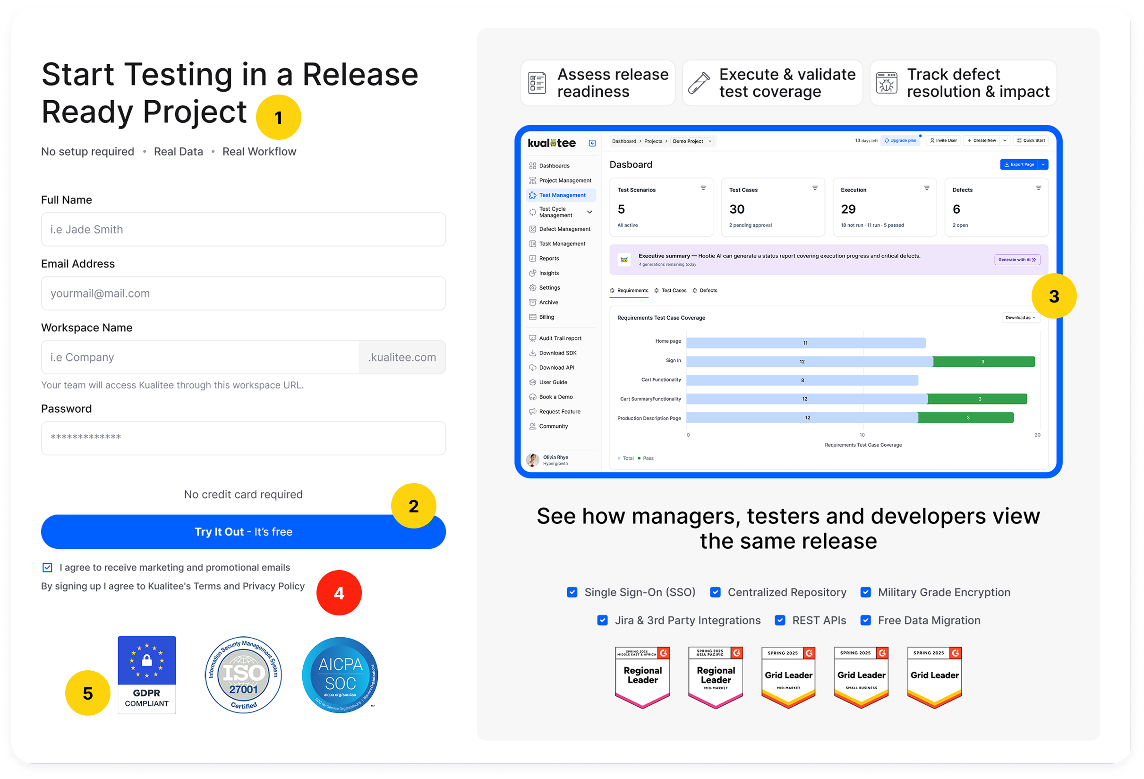Click the Email Address input field
Image resolution: width=1144 pixels, height=779 pixels.
tap(243, 293)
